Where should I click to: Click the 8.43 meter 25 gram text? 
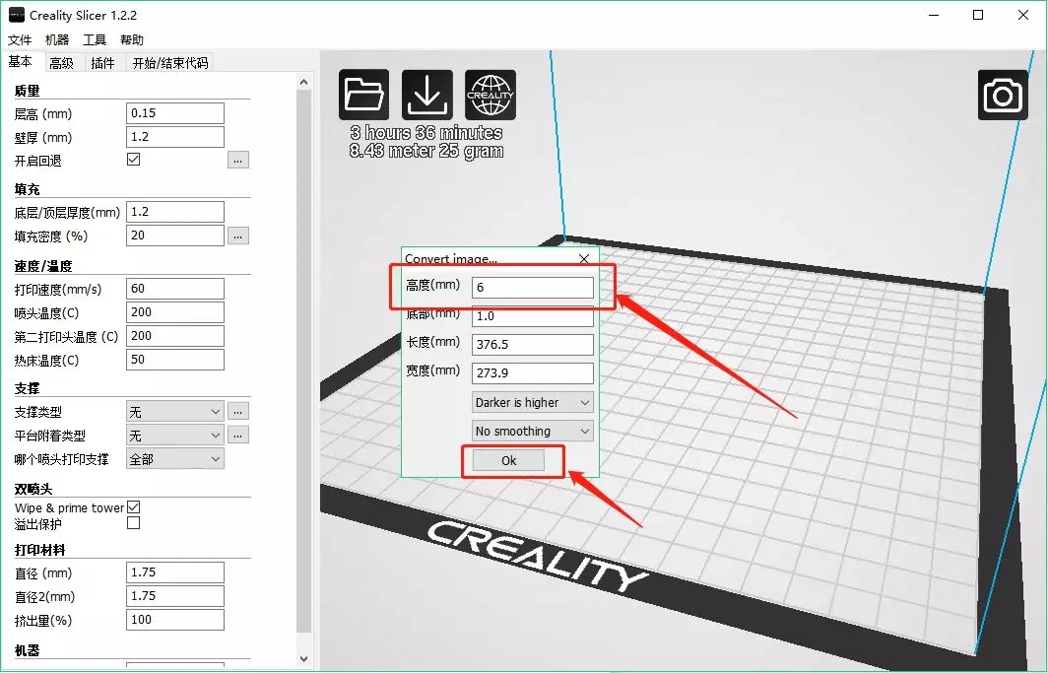click(426, 151)
